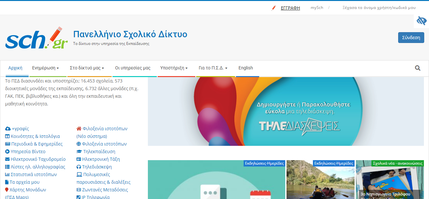Click the cloud upload icon beside +γραφίς
This screenshot has width=429, height=199.
8,129
